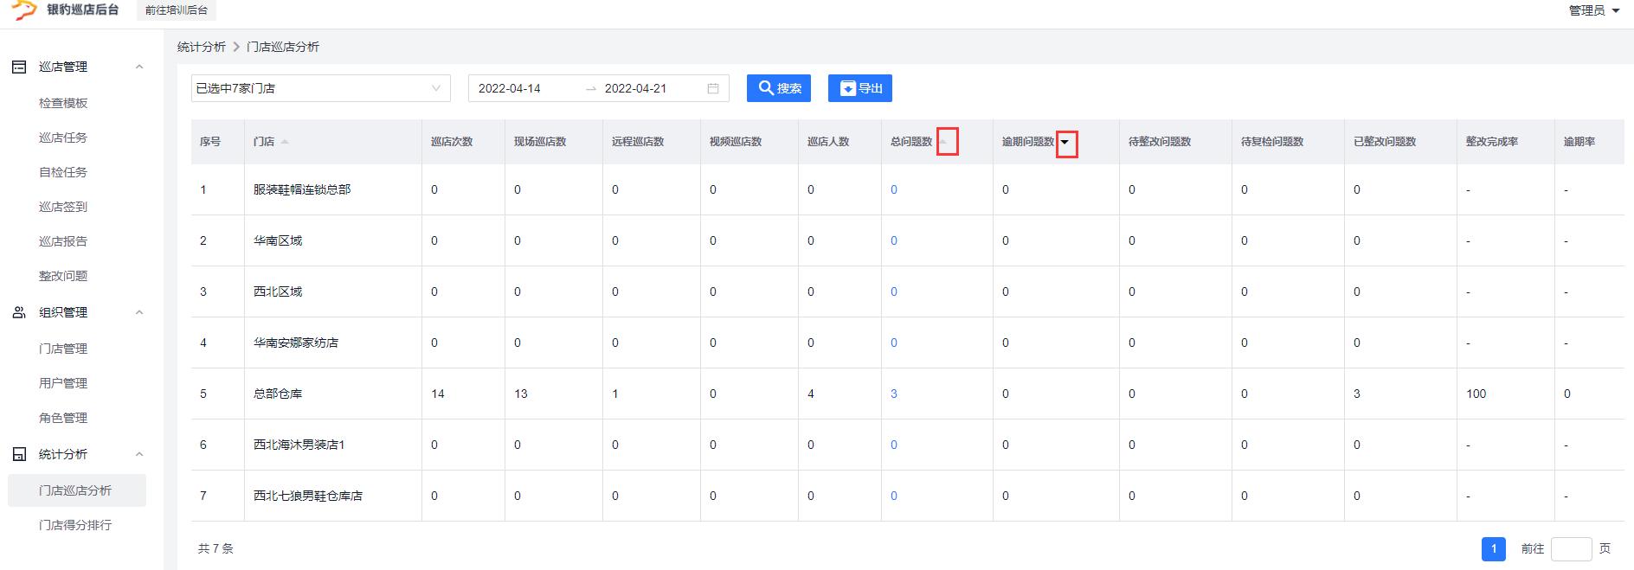Collapse the 组织管理 menu chevron
Image resolution: width=1634 pixels, height=570 pixels.
(139, 312)
